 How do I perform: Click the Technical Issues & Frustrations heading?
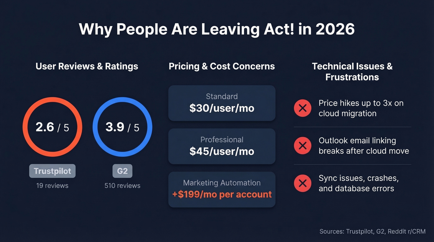pyautogui.click(x=352, y=72)
